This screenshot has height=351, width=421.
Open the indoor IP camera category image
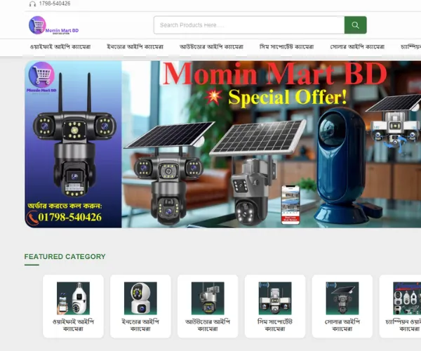[x=140, y=298]
